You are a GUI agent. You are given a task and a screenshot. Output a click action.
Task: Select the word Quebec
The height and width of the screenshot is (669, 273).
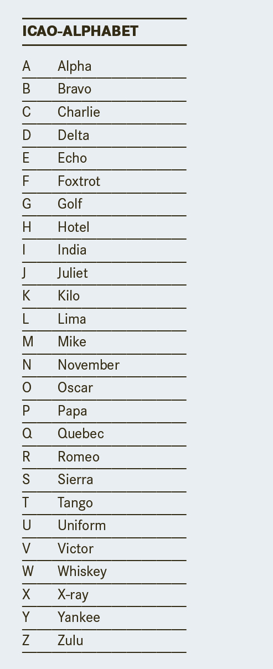tap(81, 434)
